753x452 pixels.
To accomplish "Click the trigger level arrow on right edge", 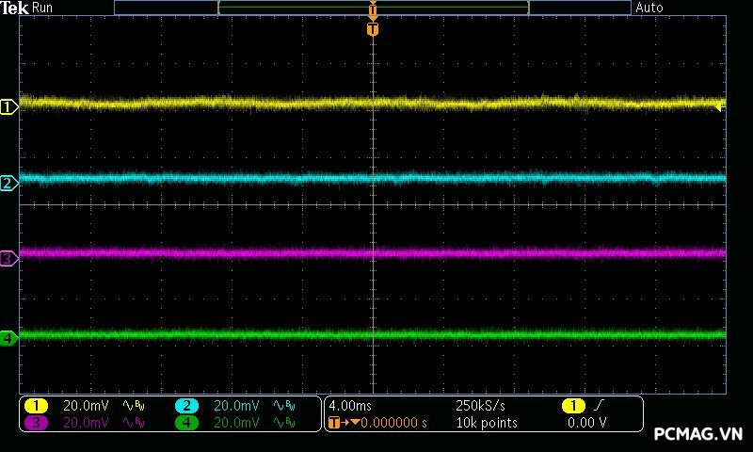I will click(720, 107).
